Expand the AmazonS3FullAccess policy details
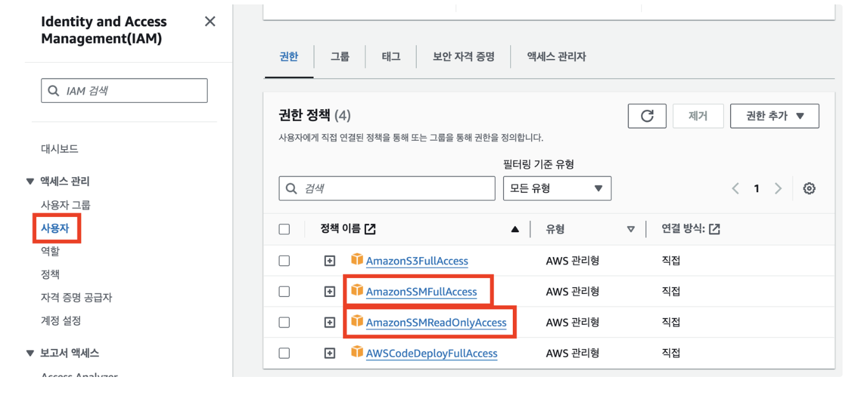Screen dimensions: 854x396 coord(330,261)
